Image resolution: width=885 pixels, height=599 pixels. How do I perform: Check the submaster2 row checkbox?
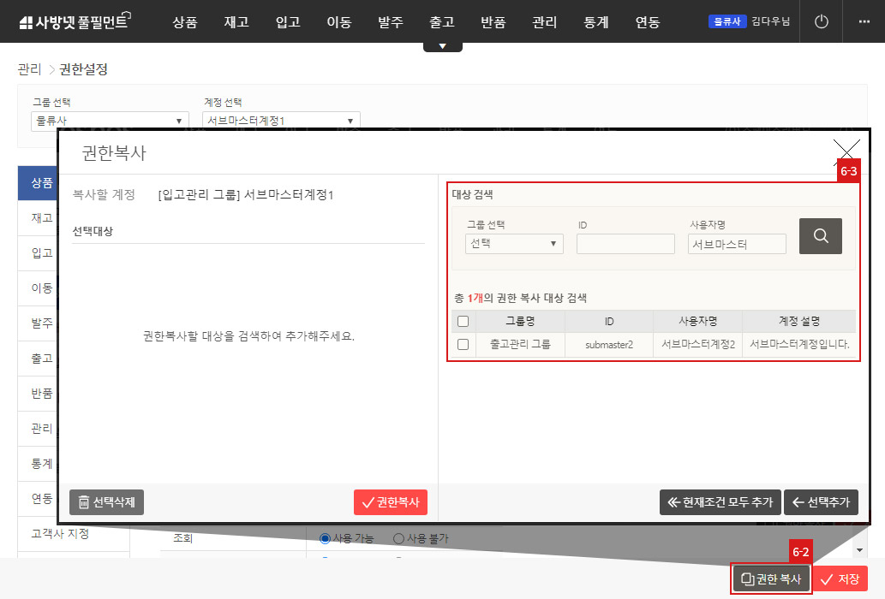click(x=465, y=345)
